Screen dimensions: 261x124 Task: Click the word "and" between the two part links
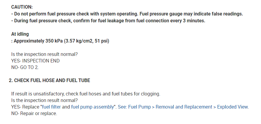[x=66, y=107]
